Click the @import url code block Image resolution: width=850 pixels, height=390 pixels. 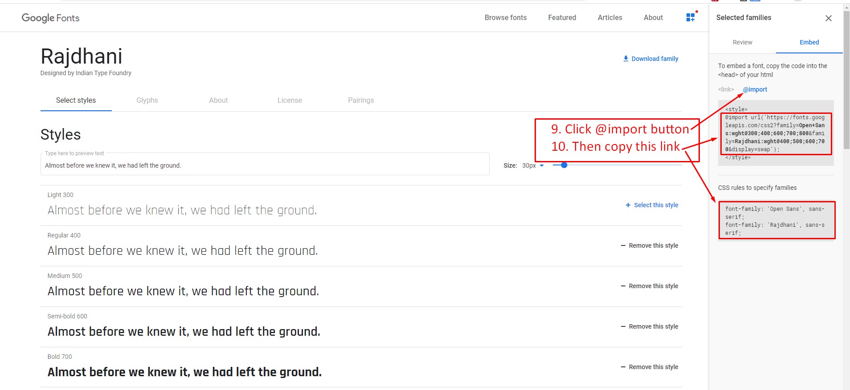pos(776,133)
